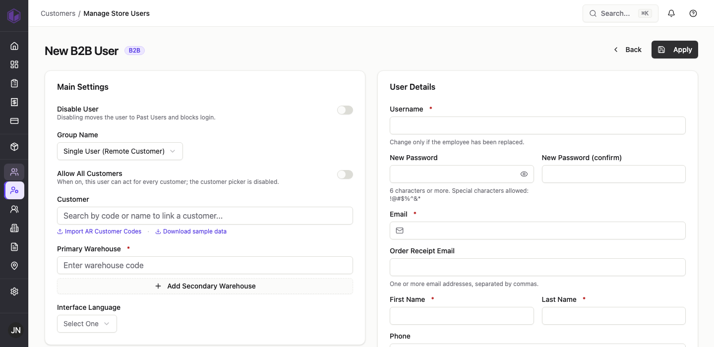
Task: Click Import AR Customer Codes link
Action: [99, 231]
